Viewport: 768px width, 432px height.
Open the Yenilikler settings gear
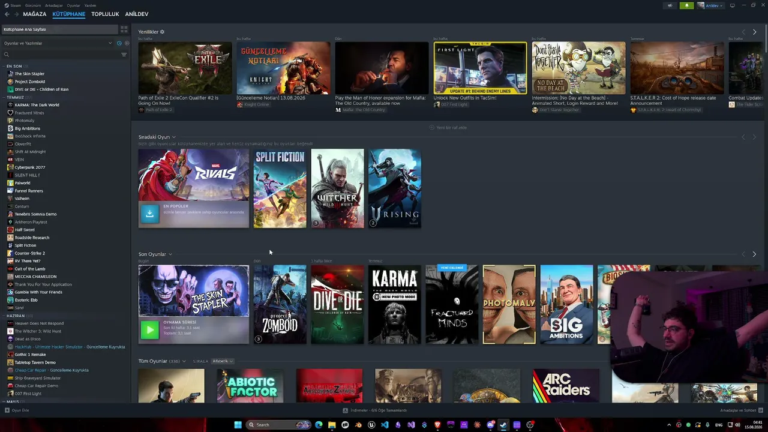point(162,32)
